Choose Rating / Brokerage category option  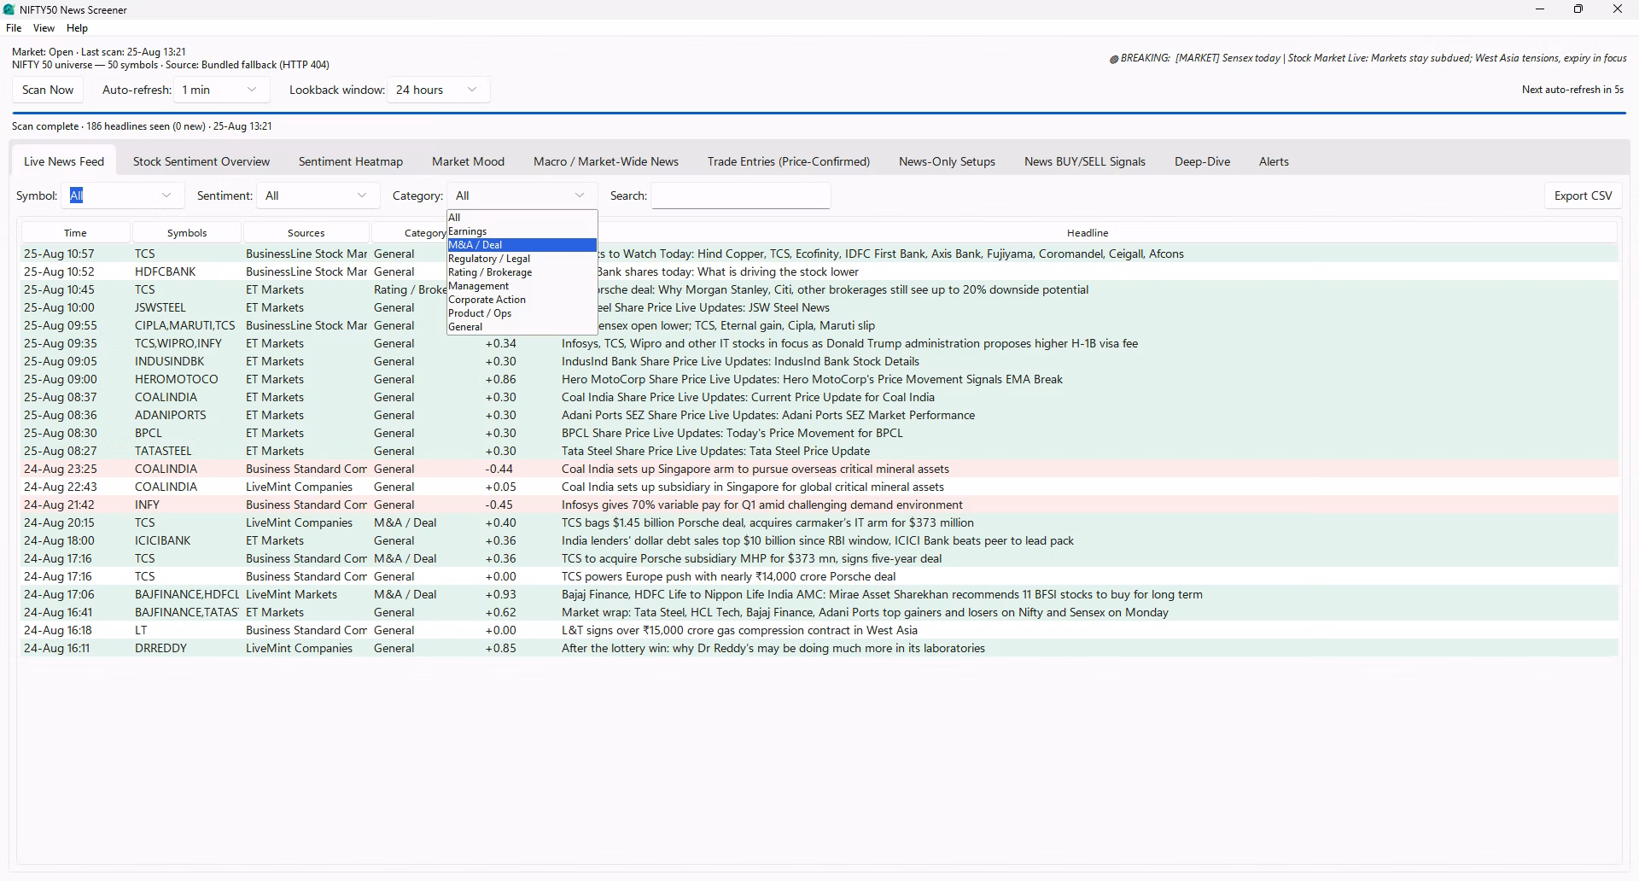click(x=522, y=272)
